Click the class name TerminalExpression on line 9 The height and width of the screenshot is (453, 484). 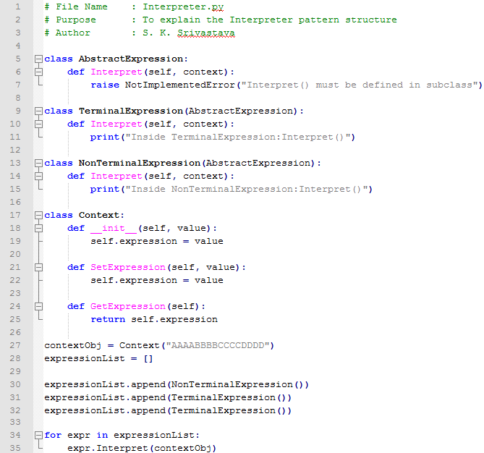point(131,111)
